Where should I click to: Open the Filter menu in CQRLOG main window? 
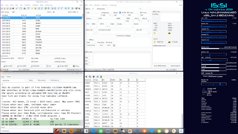pyautogui.click(x=12, y=5)
